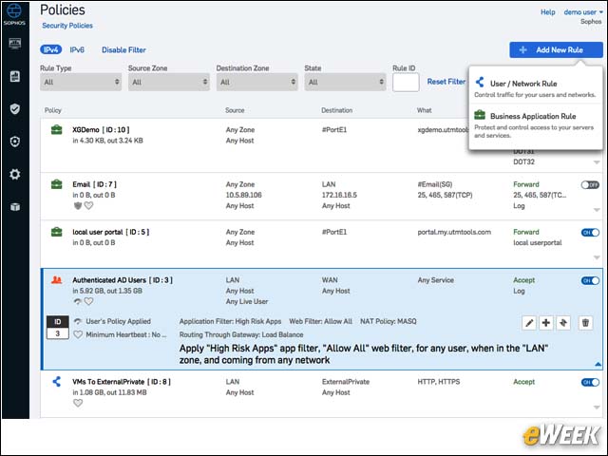
Task: Choose User / Network Rule option
Action: [535, 87]
